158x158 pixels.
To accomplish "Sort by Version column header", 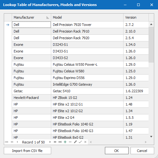I will click(136, 17).
